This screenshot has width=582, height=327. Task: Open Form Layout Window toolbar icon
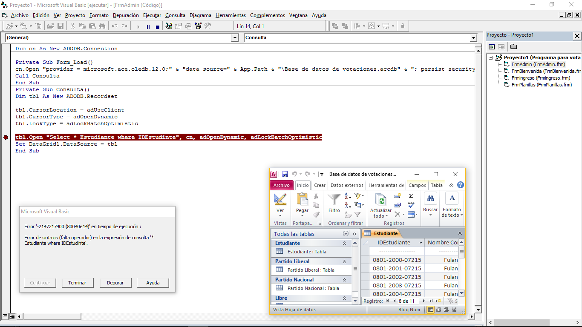click(188, 26)
